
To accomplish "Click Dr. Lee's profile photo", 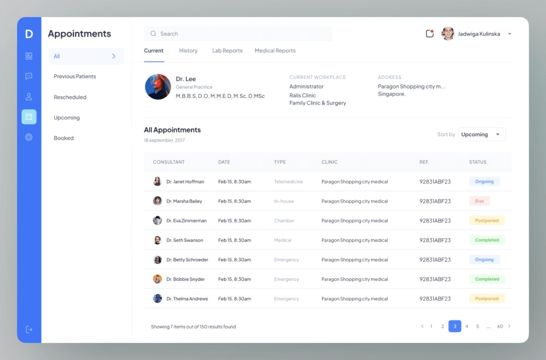I will point(158,87).
